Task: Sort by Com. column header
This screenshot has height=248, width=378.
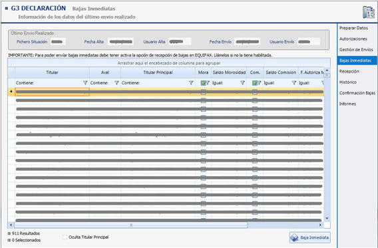Action: click(x=255, y=72)
